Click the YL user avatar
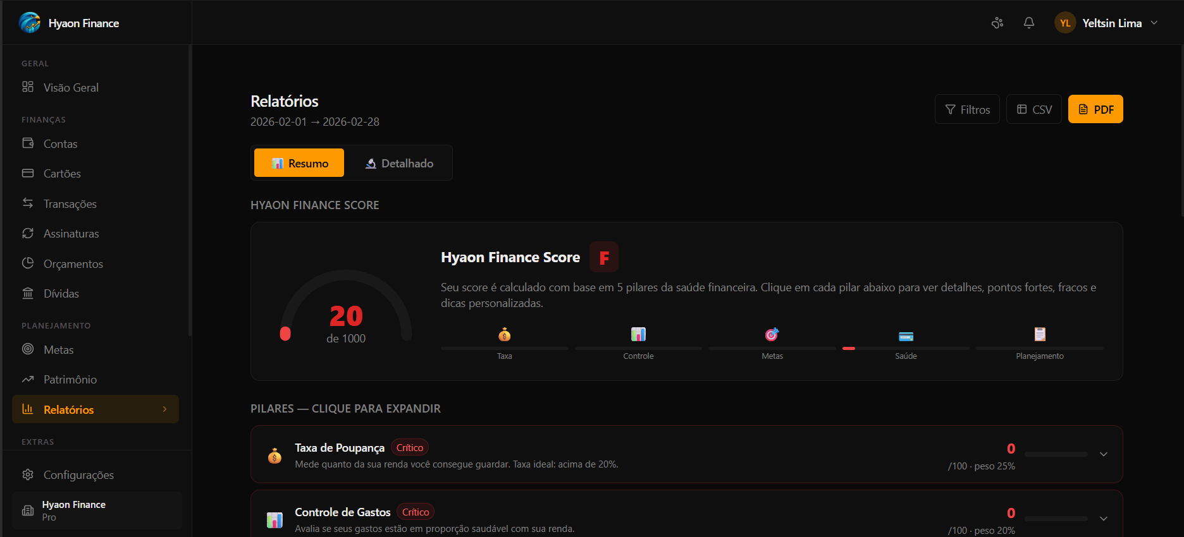 click(x=1065, y=23)
